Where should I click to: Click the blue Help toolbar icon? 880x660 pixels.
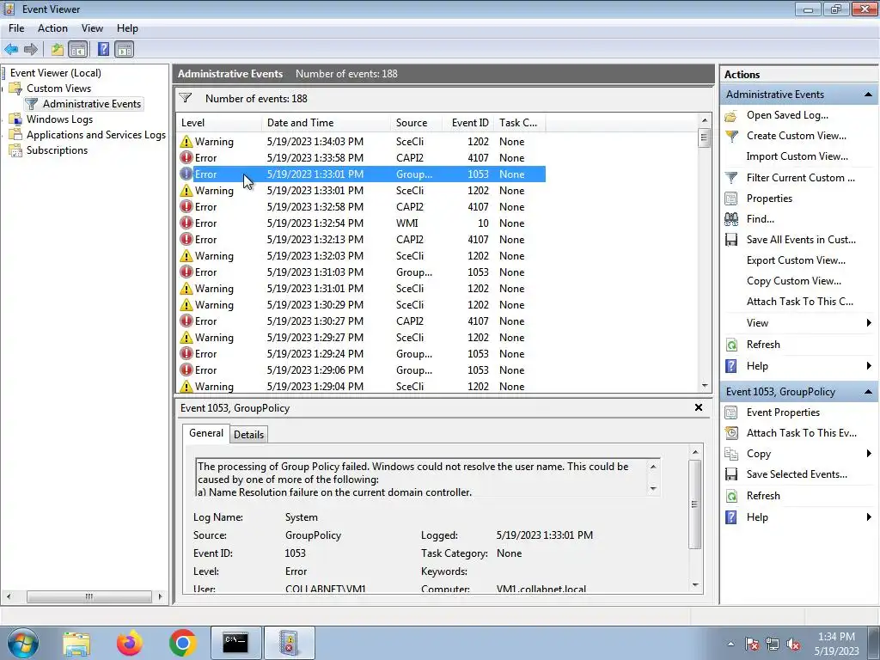coord(103,49)
